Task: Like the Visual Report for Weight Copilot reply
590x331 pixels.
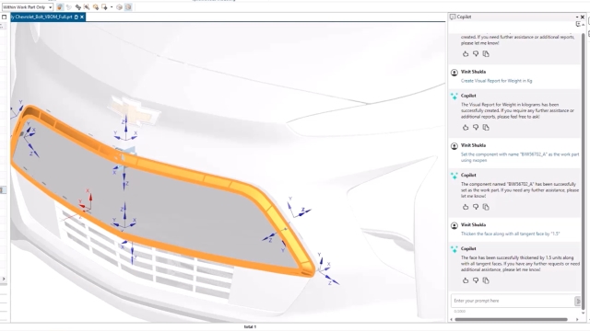Action: point(466,127)
